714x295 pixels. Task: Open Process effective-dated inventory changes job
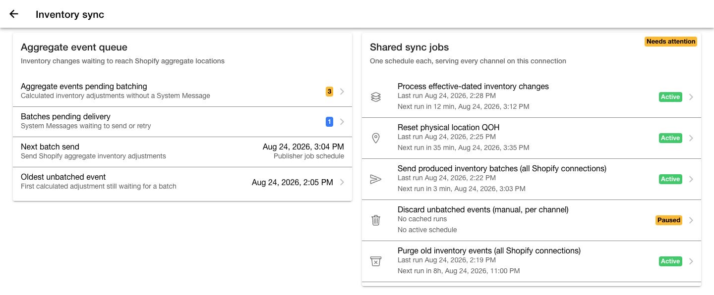point(532,97)
